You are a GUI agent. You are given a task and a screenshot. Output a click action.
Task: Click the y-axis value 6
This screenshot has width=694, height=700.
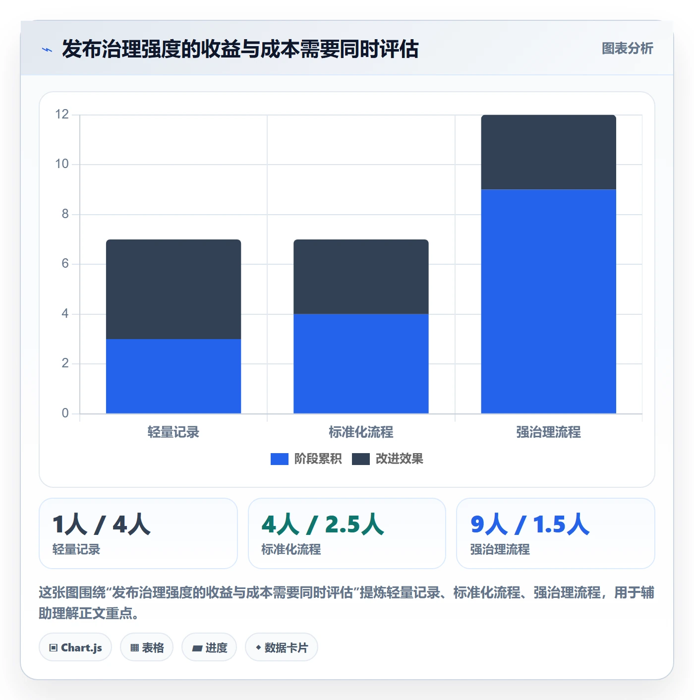coord(65,264)
